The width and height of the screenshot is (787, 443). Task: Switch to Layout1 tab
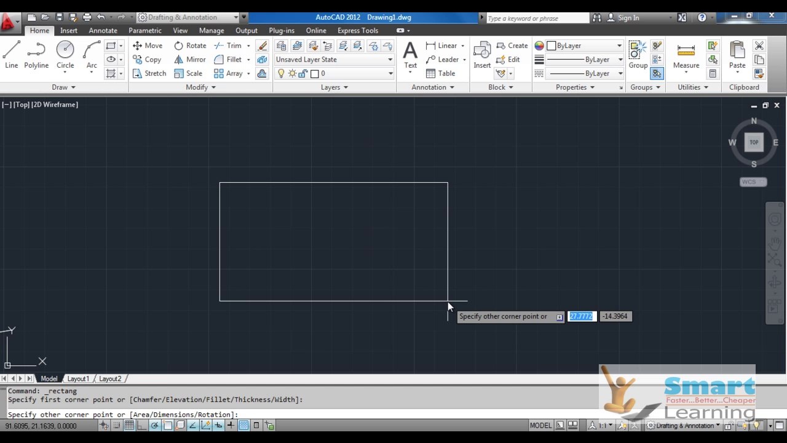[78, 378]
